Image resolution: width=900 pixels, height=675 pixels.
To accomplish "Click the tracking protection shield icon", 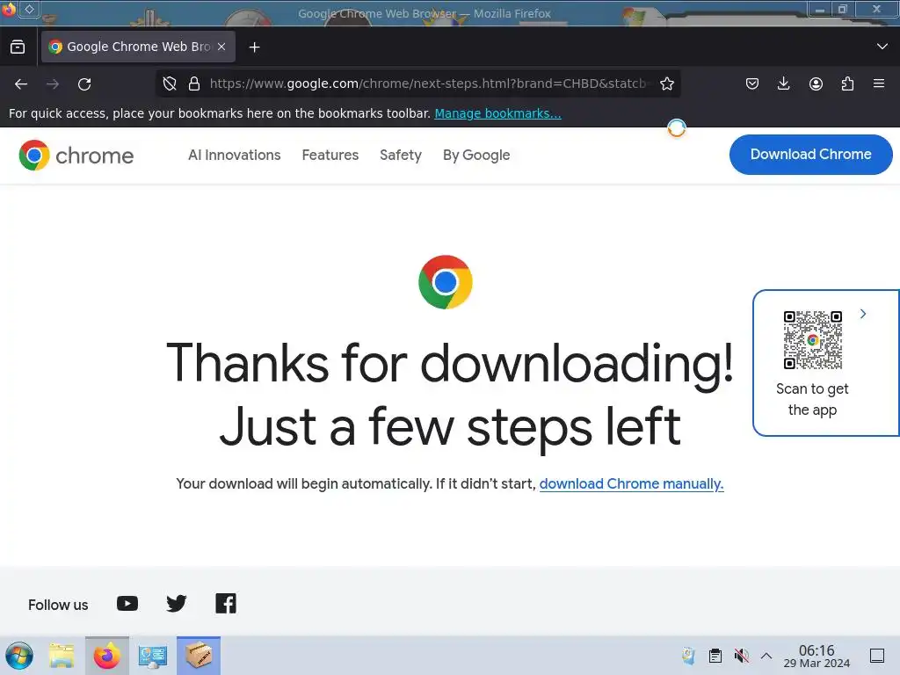I will pos(170,83).
